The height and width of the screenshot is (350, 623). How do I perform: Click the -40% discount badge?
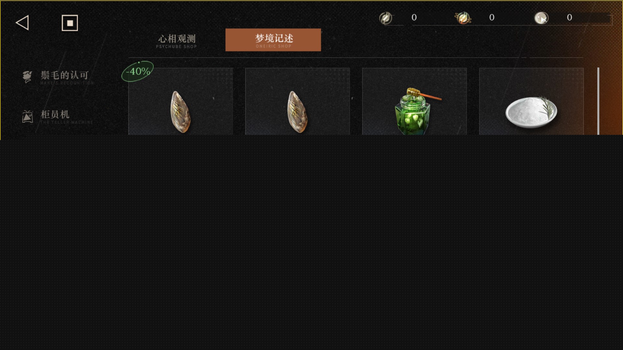coord(138,71)
